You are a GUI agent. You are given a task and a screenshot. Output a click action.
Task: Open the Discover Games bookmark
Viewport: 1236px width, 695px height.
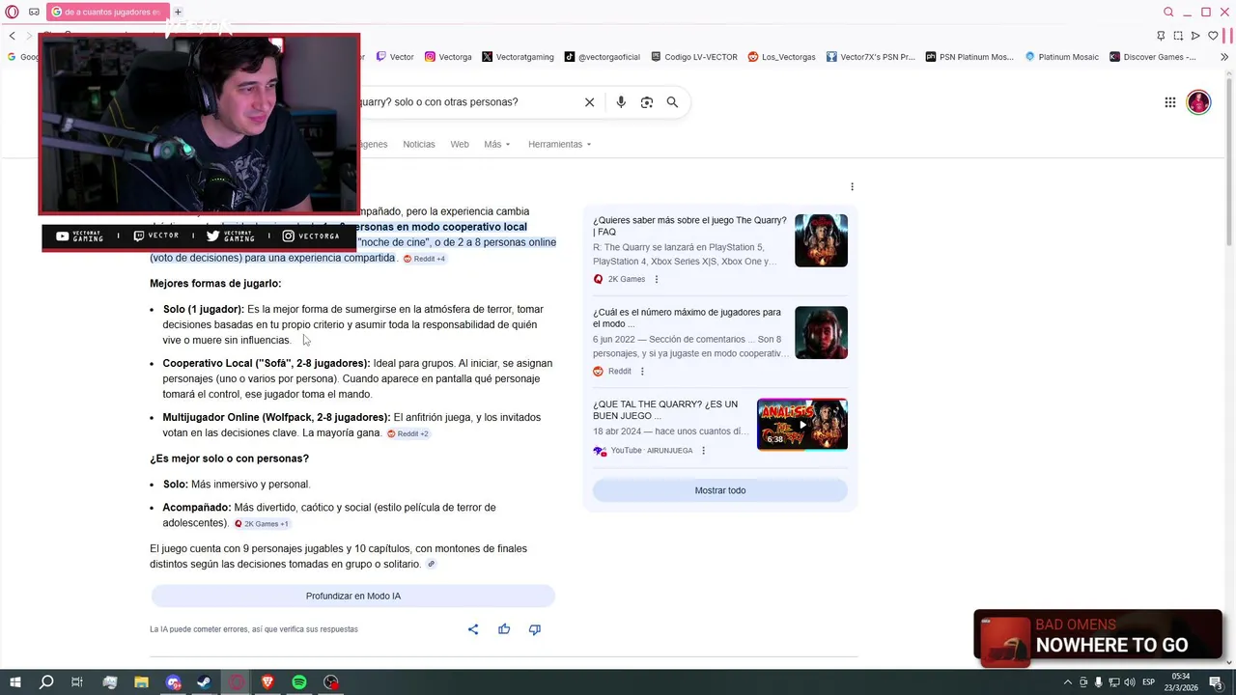[x=1153, y=57]
